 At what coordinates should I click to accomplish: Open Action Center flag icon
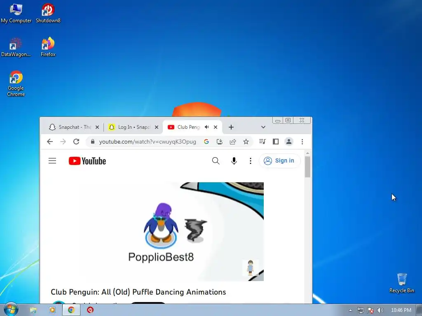[370, 310]
